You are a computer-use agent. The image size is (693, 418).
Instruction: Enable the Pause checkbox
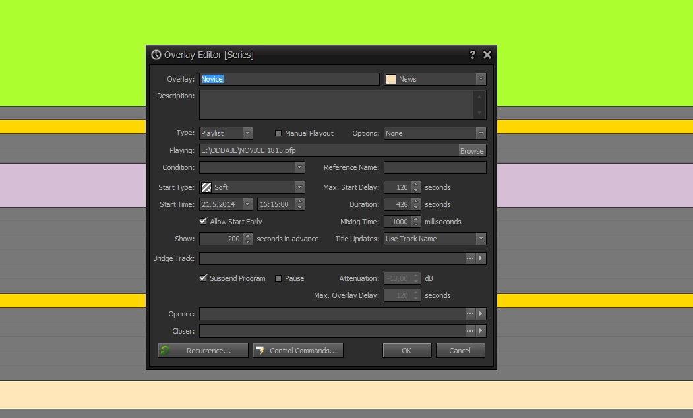point(278,278)
